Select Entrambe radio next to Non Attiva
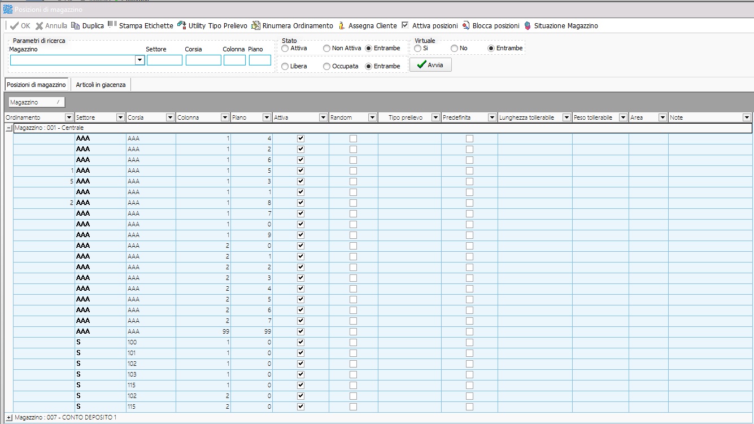 click(369, 49)
